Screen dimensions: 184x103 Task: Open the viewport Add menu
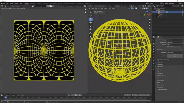click(x=110, y=8)
